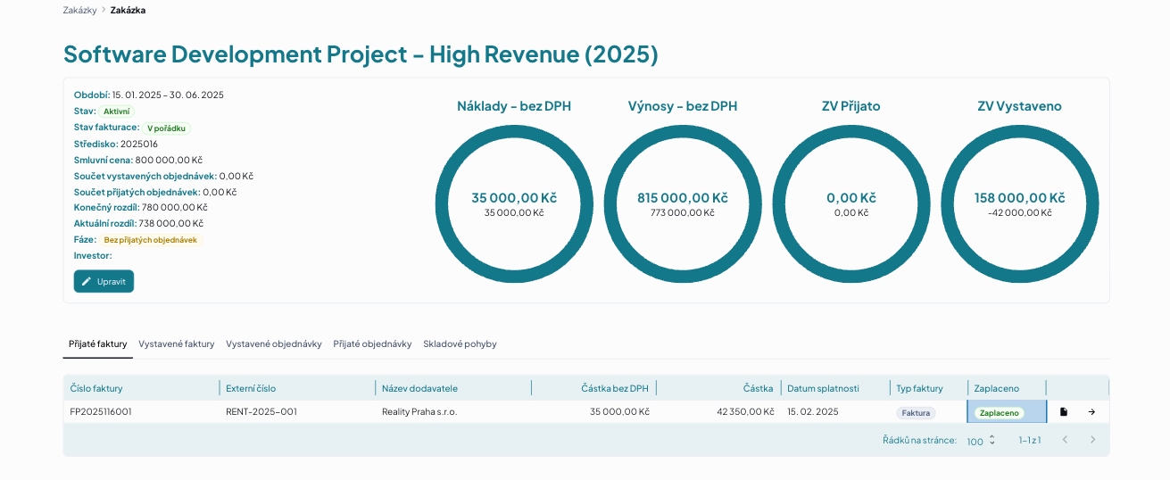Click the 815 000,00 Kč revenue value
1170x480 pixels.
tap(683, 198)
